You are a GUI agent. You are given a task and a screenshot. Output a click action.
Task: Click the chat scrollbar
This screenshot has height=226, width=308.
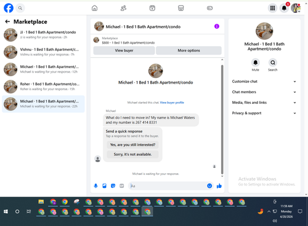coord(222,120)
